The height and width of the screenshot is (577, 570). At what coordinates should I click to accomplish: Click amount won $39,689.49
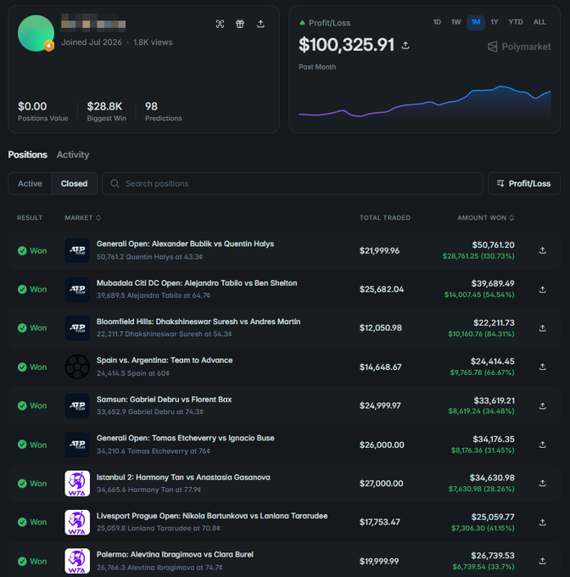click(493, 283)
